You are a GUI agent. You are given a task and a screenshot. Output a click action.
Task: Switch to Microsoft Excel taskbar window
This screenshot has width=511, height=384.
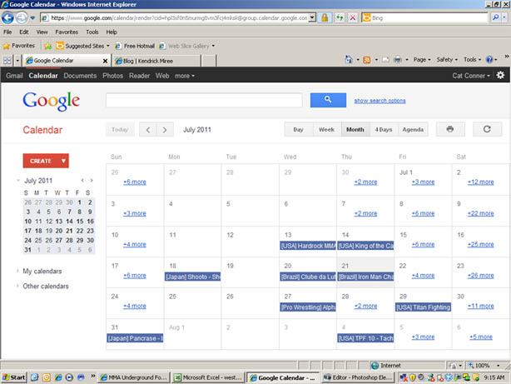point(208,377)
